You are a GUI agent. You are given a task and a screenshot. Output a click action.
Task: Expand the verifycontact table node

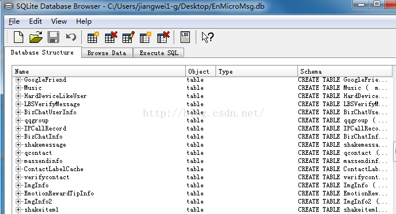[18, 177]
